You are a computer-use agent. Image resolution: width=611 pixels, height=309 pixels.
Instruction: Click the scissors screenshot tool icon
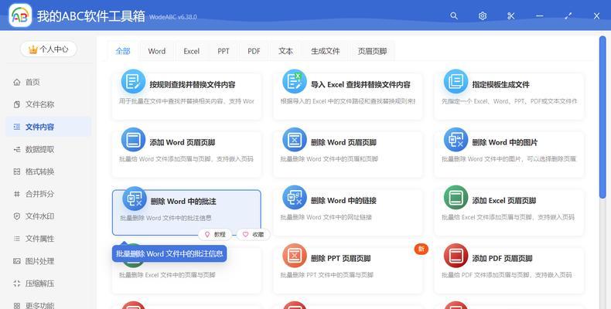tap(511, 16)
